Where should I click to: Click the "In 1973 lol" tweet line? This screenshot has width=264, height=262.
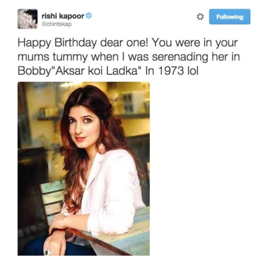tap(172, 71)
